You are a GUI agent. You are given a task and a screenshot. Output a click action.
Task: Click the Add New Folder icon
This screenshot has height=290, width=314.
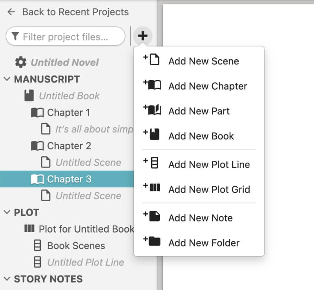tap(152, 241)
